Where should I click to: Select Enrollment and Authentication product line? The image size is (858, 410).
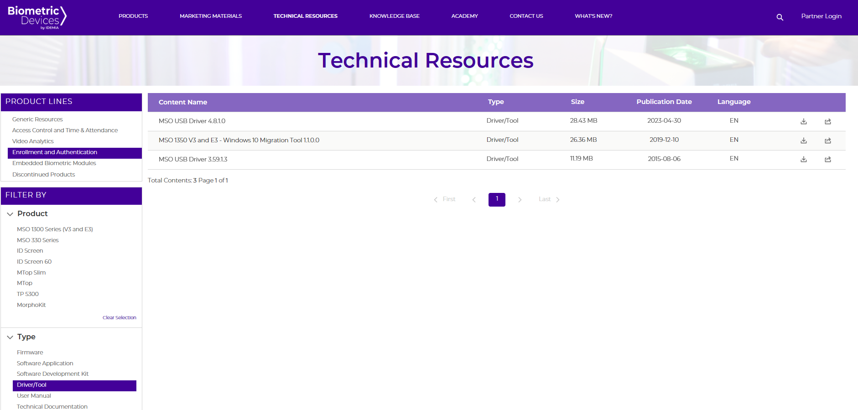click(x=75, y=153)
